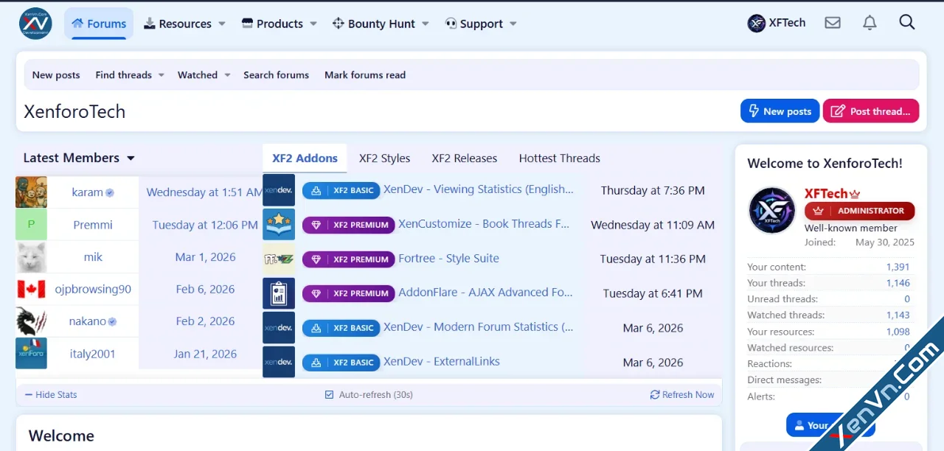
Task: Click the XenVn site logo
Action: [x=35, y=24]
